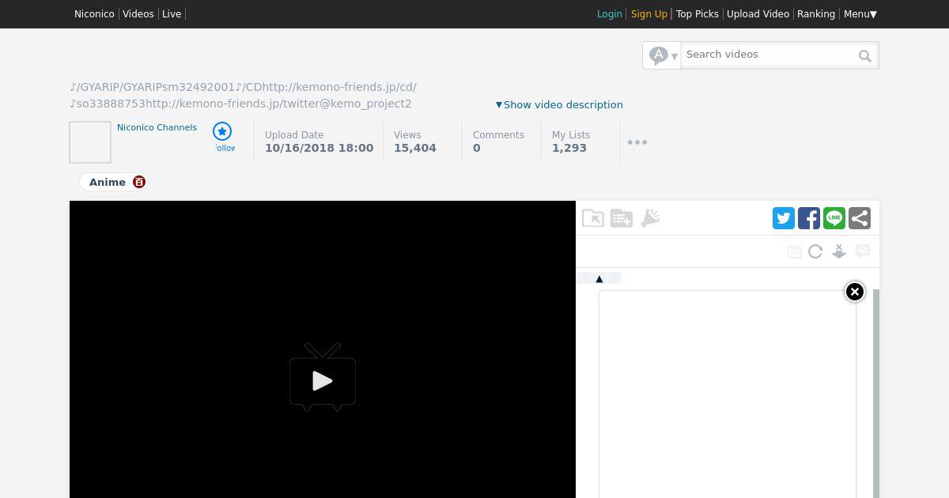Reload the comment list
The image size is (949, 498).
[815, 251]
